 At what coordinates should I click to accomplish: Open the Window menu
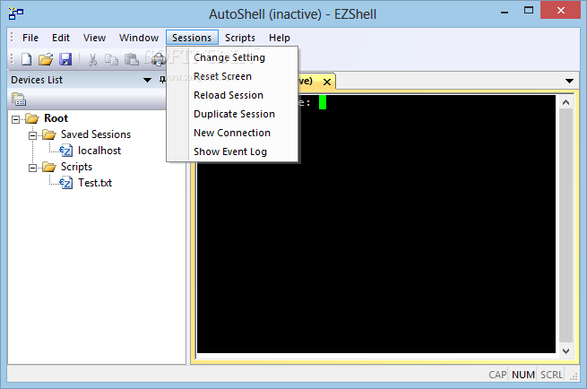(139, 38)
